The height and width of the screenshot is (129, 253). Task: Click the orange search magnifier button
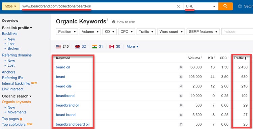coord(225,6)
